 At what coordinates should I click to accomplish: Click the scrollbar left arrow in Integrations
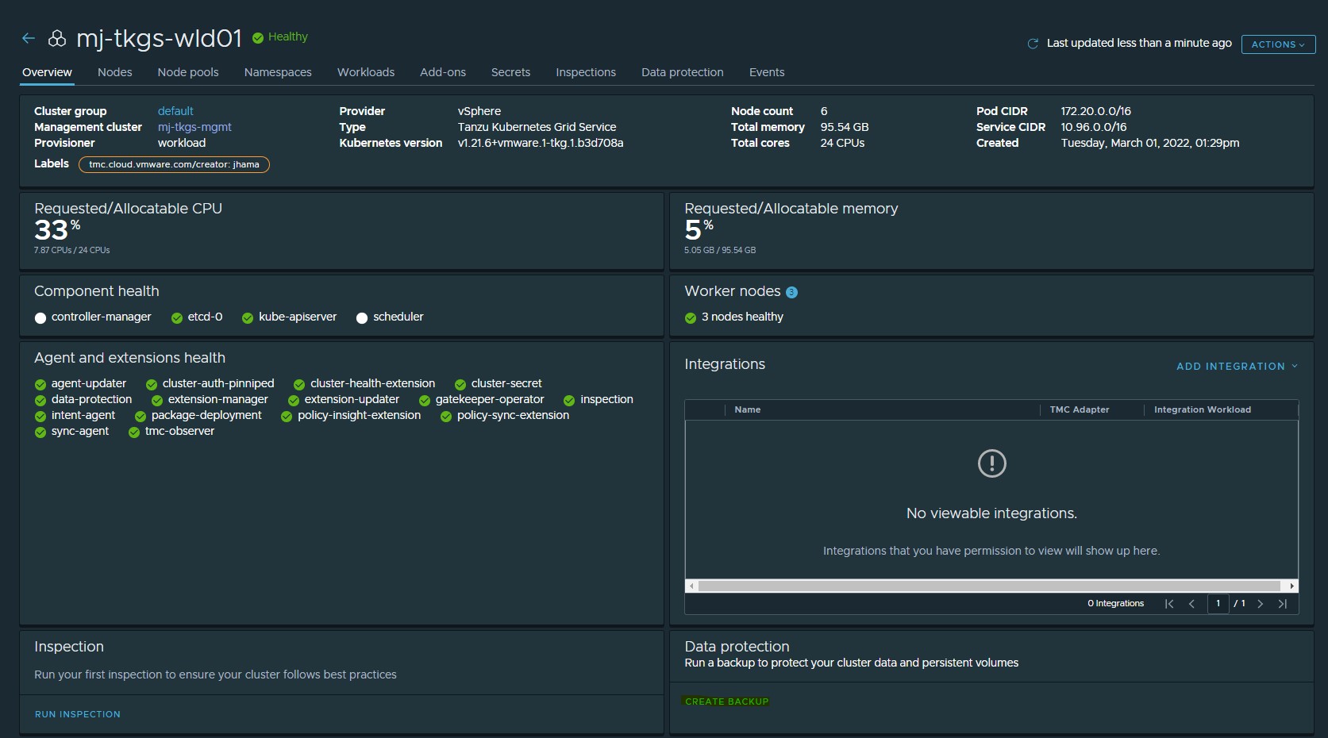(x=691, y=586)
